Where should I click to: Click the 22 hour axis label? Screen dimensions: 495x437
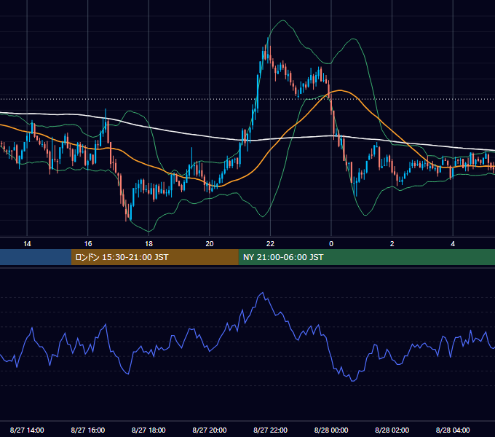270,244
